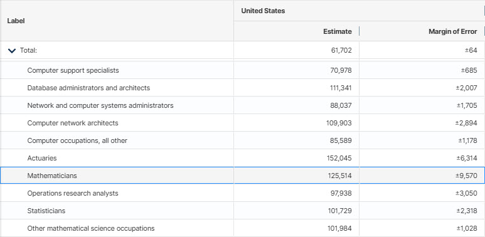Collapse the Total row chevron

pos(12,51)
